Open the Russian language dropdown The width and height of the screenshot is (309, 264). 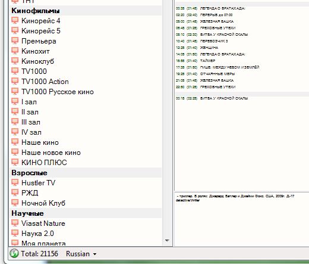pyautogui.click(x=81, y=254)
